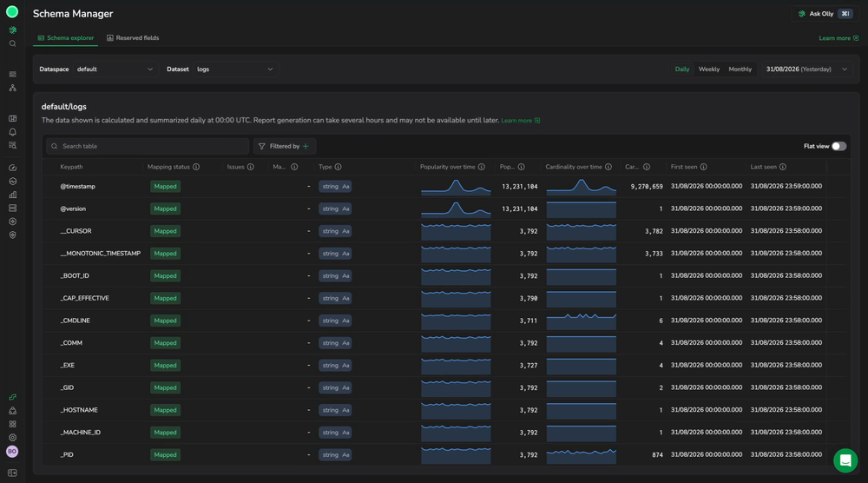The height and width of the screenshot is (483, 868).
Task: Select the _MACHINE_ID keypath
Action: 81,433
